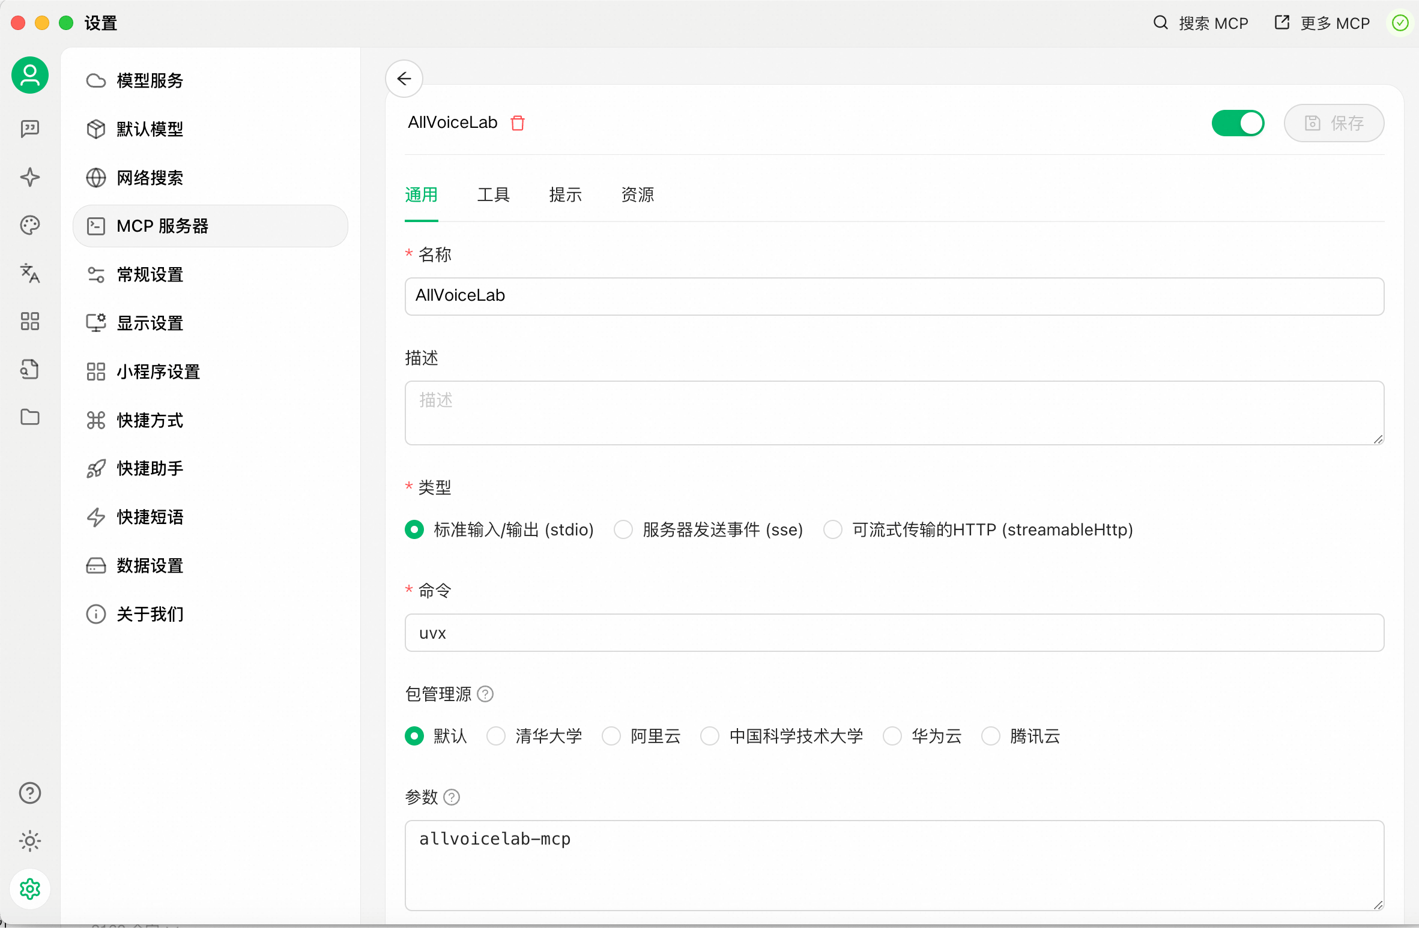This screenshot has width=1419, height=928.
Task: Open the folder files icon in sidebar
Action: tap(29, 417)
